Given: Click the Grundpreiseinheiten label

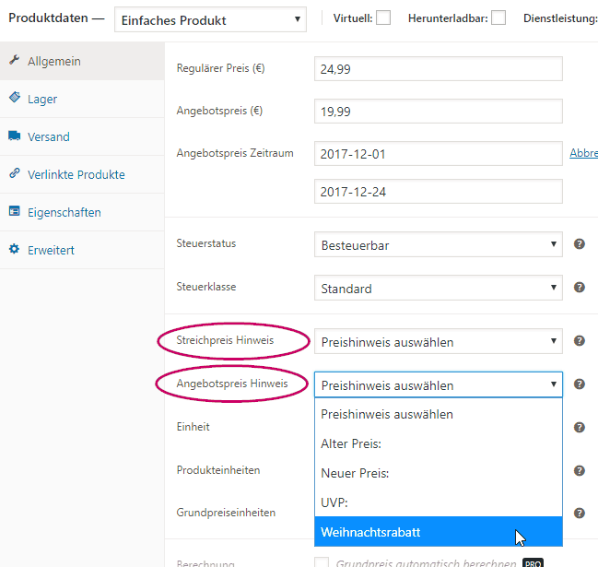Looking at the screenshot, I should pyautogui.click(x=226, y=513).
